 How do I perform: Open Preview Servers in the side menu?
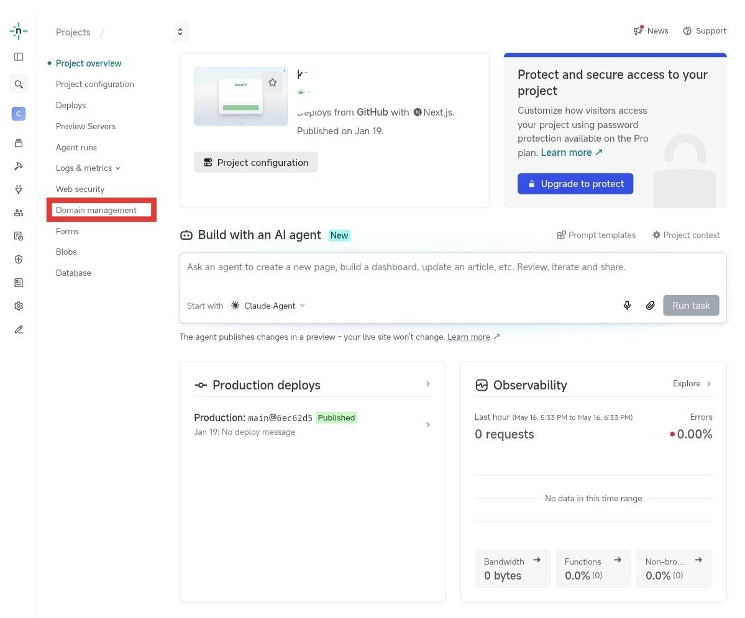(x=86, y=126)
